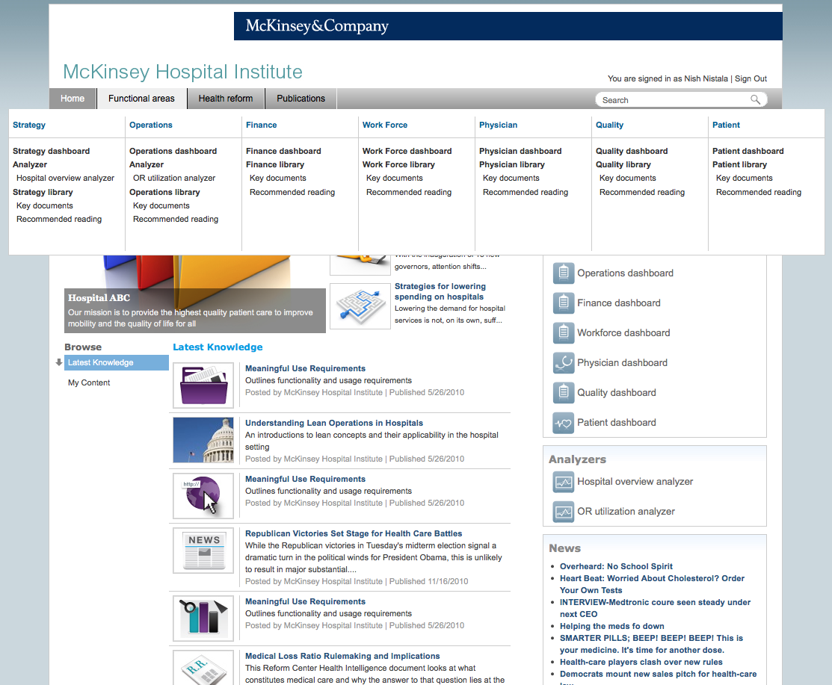Open Medical Loss Ratio Rulemaking article
Screen dimensions: 832x685
click(342, 656)
